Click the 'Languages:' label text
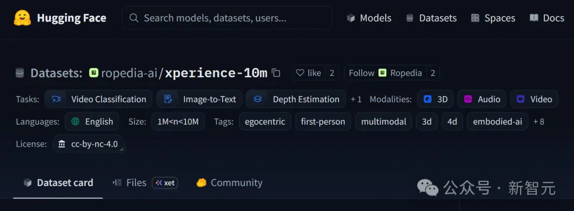This screenshot has width=574, height=211. click(x=37, y=121)
